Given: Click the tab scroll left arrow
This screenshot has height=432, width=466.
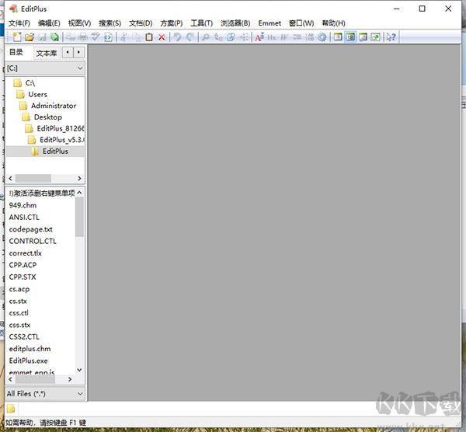Looking at the screenshot, I should click(68, 52).
